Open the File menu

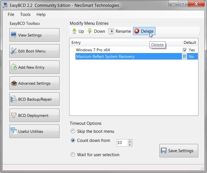point(11,15)
